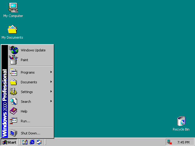Click the Run hourglass icon

[13, 121]
